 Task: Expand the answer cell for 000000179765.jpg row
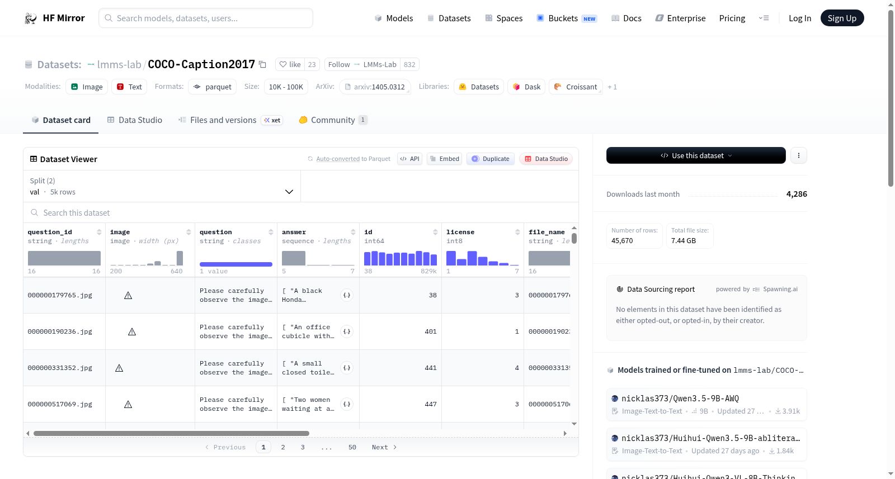tap(347, 295)
